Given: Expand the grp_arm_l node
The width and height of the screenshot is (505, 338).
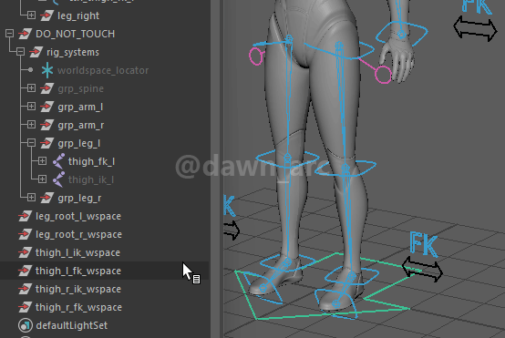Looking at the screenshot, I should coord(31,107).
